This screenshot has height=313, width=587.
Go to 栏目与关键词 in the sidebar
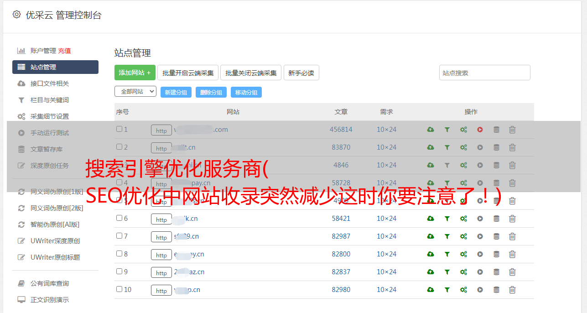pyautogui.click(x=50, y=100)
